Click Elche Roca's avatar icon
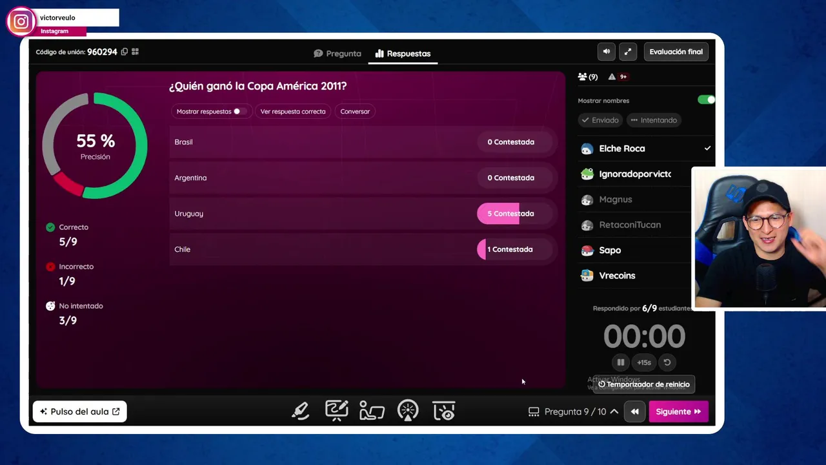This screenshot has height=465, width=826. click(587, 149)
